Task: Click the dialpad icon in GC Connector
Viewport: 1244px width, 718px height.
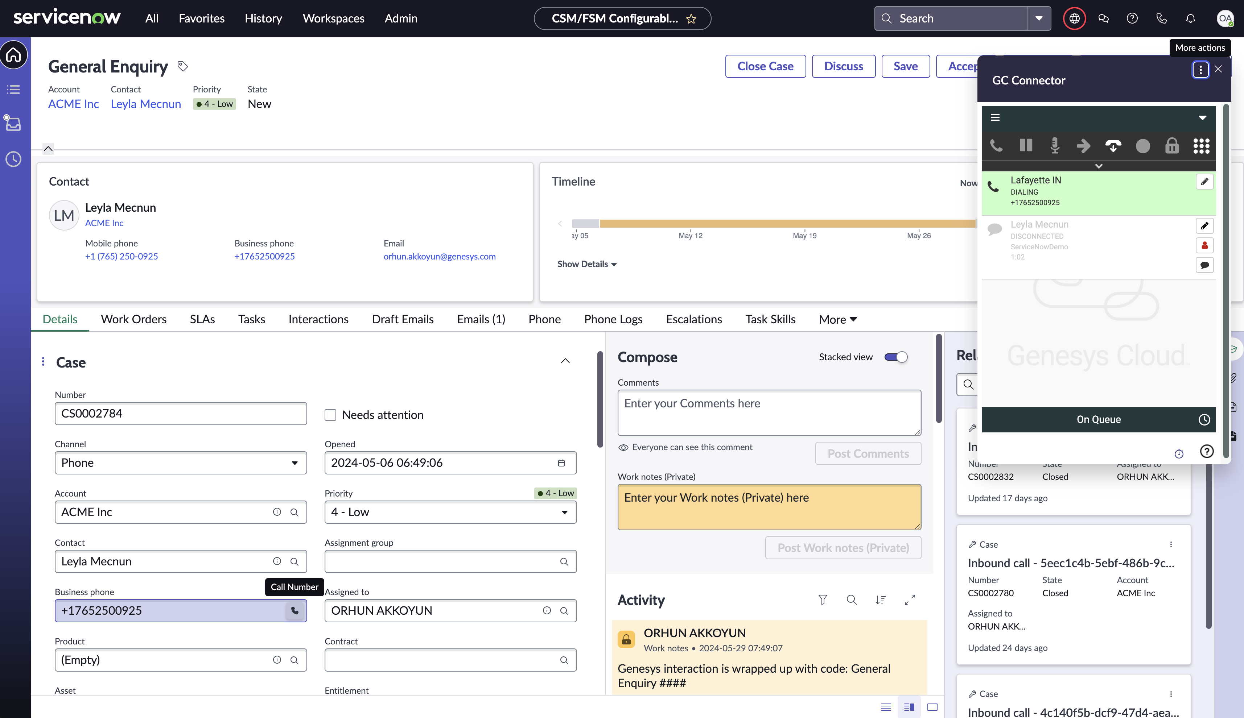Action: click(x=1201, y=146)
